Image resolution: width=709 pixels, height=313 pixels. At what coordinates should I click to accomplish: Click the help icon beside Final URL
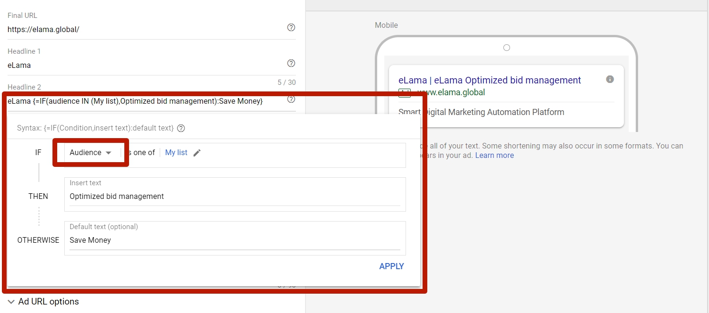pos(291,27)
